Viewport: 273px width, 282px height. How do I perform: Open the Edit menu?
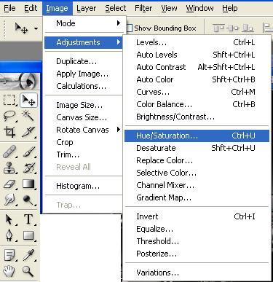[31, 8]
